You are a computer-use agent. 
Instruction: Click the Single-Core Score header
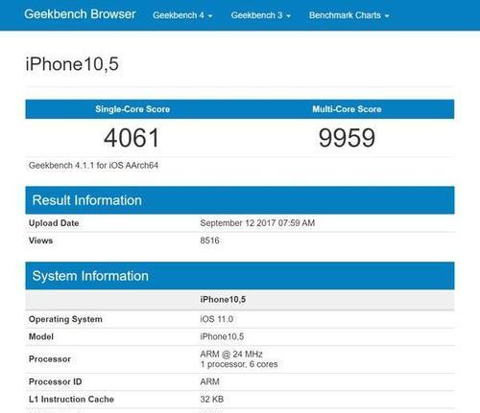(x=132, y=109)
